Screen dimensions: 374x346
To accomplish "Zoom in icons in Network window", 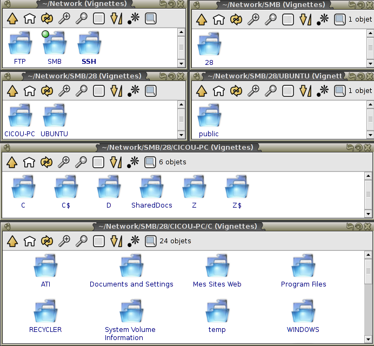I will click(x=64, y=18).
